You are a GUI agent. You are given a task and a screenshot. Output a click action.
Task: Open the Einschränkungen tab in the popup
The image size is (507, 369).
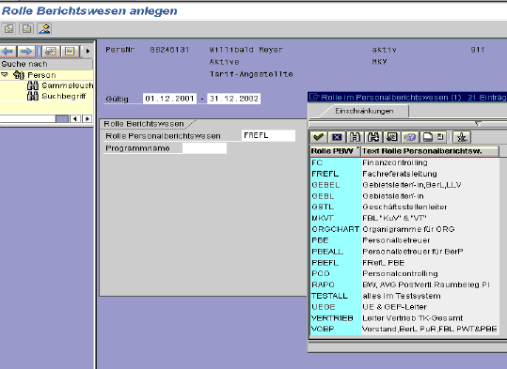tap(364, 111)
